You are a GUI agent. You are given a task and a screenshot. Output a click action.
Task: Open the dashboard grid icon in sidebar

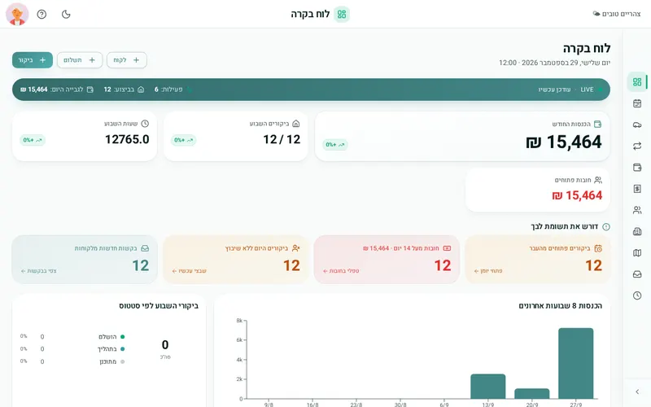pyautogui.click(x=637, y=82)
